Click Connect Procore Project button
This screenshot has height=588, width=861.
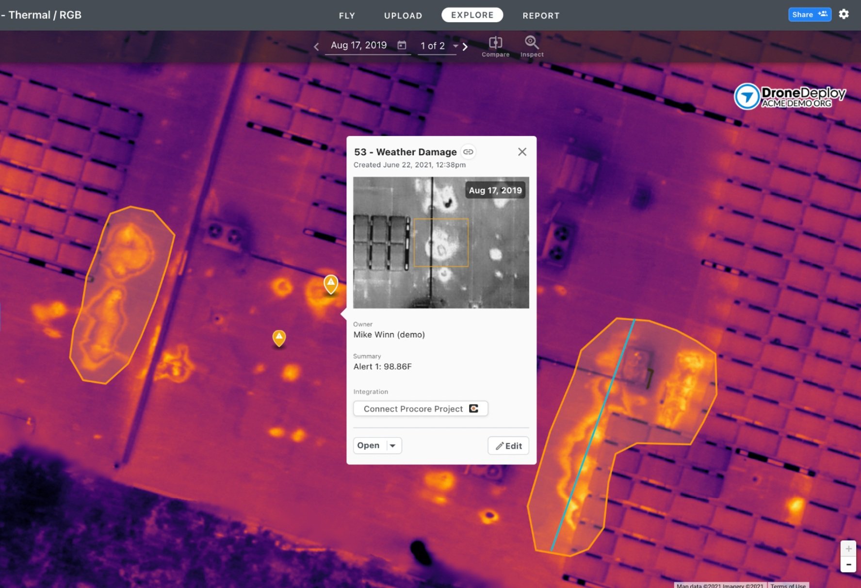click(421, 408)
